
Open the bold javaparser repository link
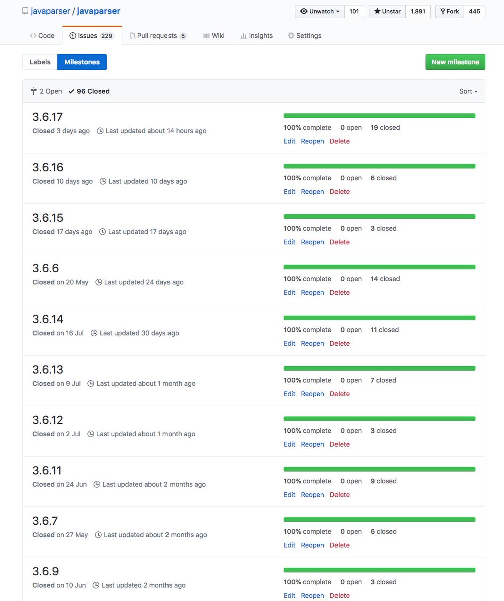tap(99, 11)
